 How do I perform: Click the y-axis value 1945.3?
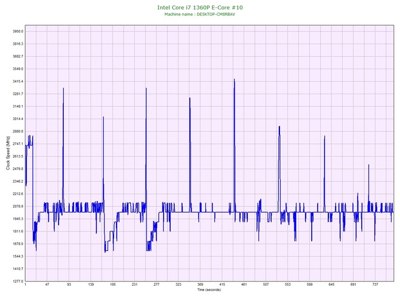(18, 219)
